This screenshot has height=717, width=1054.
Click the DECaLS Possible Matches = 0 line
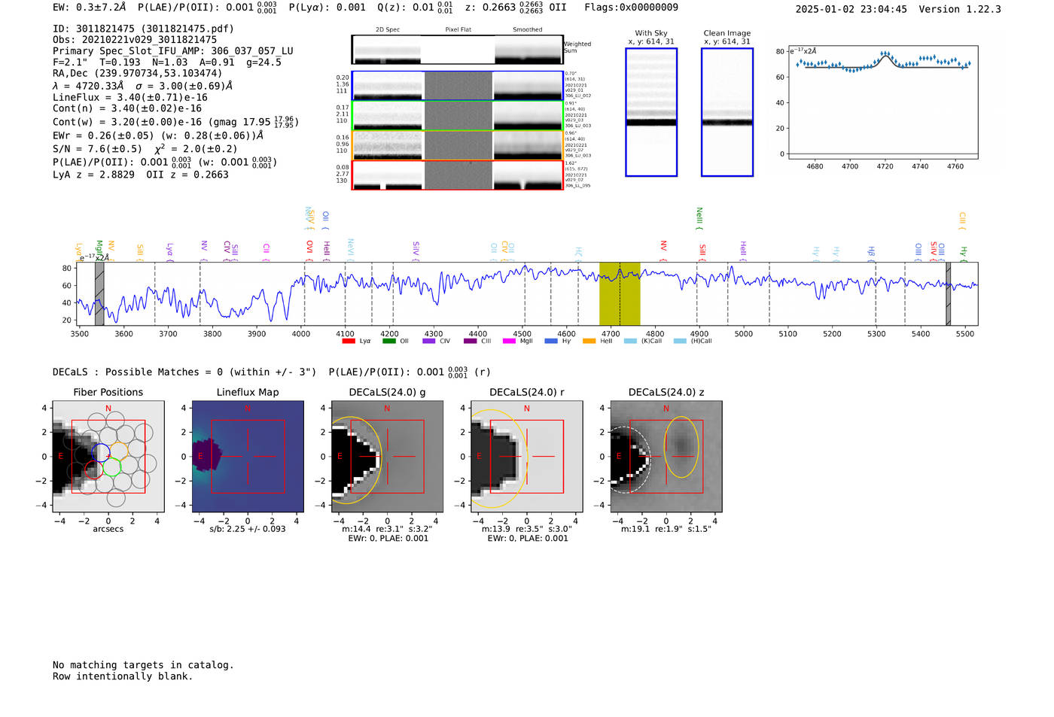[x=184, y=372]
